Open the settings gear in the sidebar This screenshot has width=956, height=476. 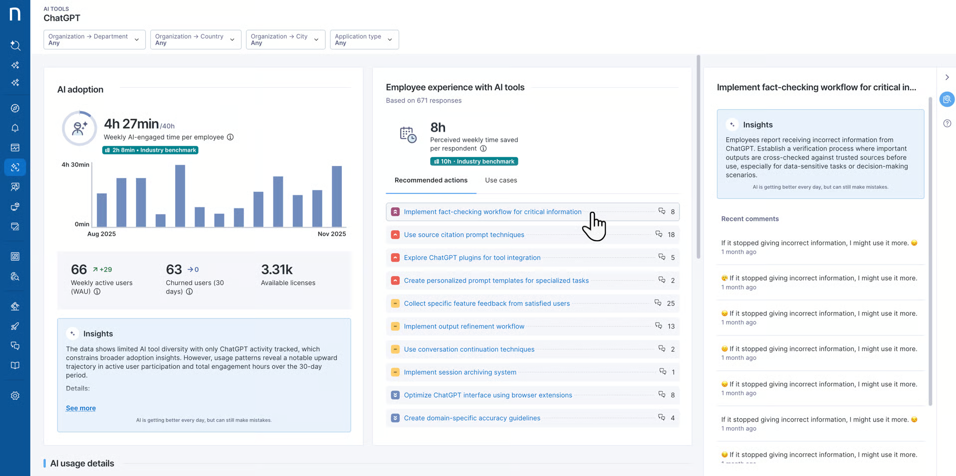pyautogui.click(x=15, y=396)
